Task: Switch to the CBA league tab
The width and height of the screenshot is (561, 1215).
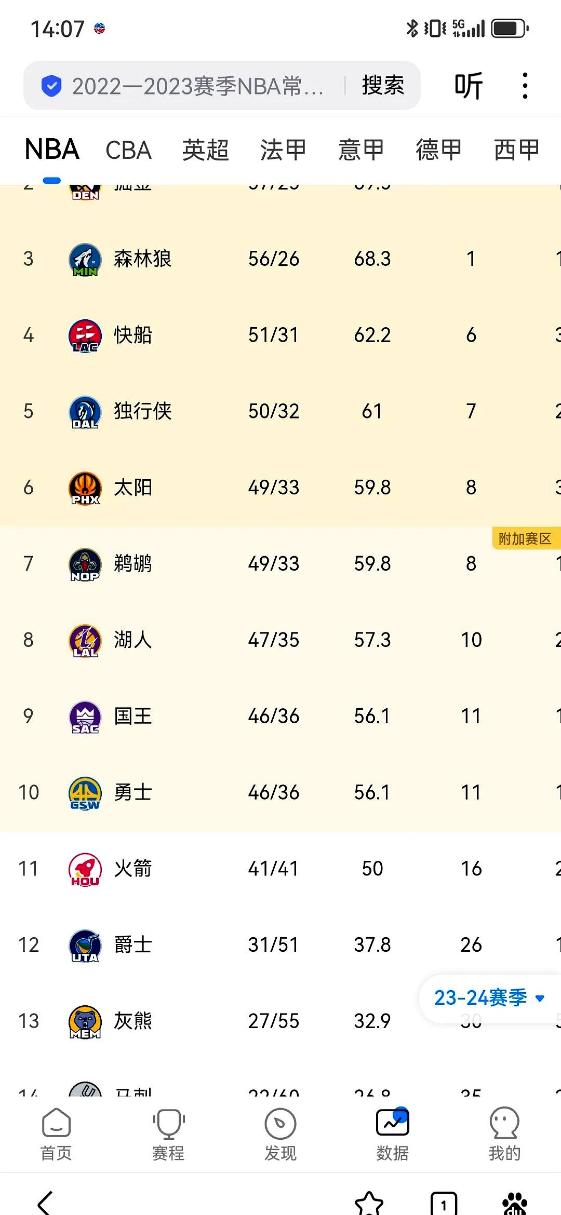Action: [x=128, y=151]
